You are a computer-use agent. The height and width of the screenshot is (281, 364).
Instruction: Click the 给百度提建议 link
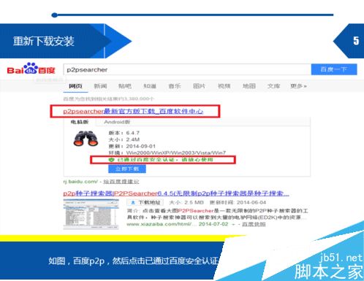[x=121, y=182]
